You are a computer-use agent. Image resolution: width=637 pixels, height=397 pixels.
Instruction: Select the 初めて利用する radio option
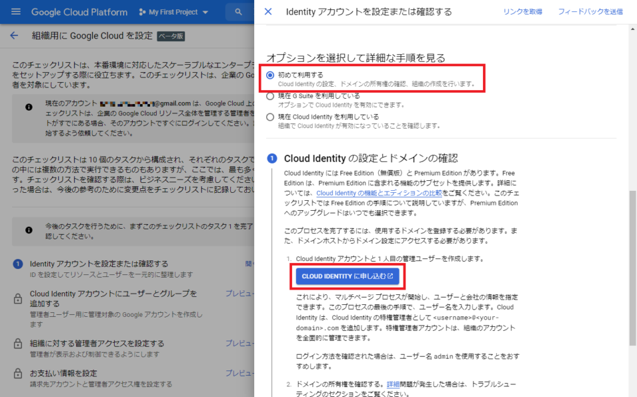(269, 76)
